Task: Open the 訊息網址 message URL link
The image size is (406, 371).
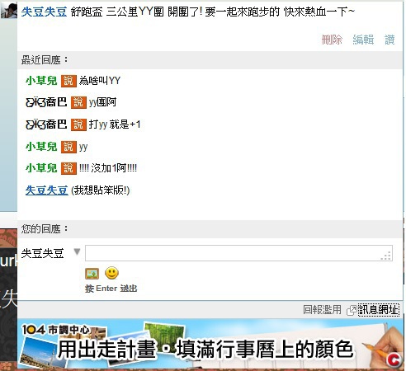Action: tap(379, 310)
